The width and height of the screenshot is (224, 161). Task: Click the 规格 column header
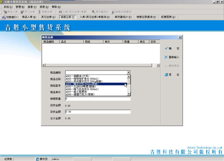point(93,41)
